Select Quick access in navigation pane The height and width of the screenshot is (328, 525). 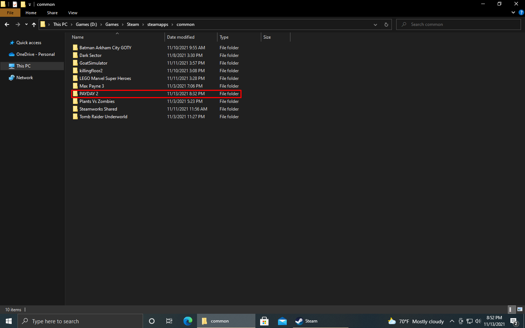[x=29, y=43]
